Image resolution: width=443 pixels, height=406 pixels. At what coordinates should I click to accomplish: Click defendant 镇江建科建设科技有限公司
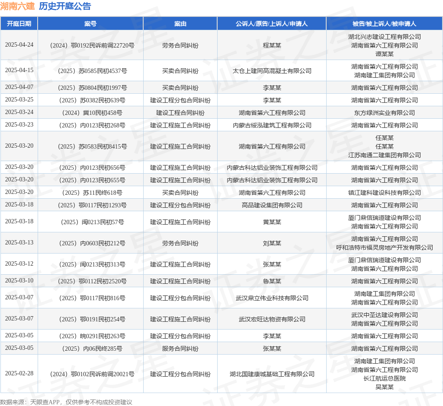[x=385, y=193]
